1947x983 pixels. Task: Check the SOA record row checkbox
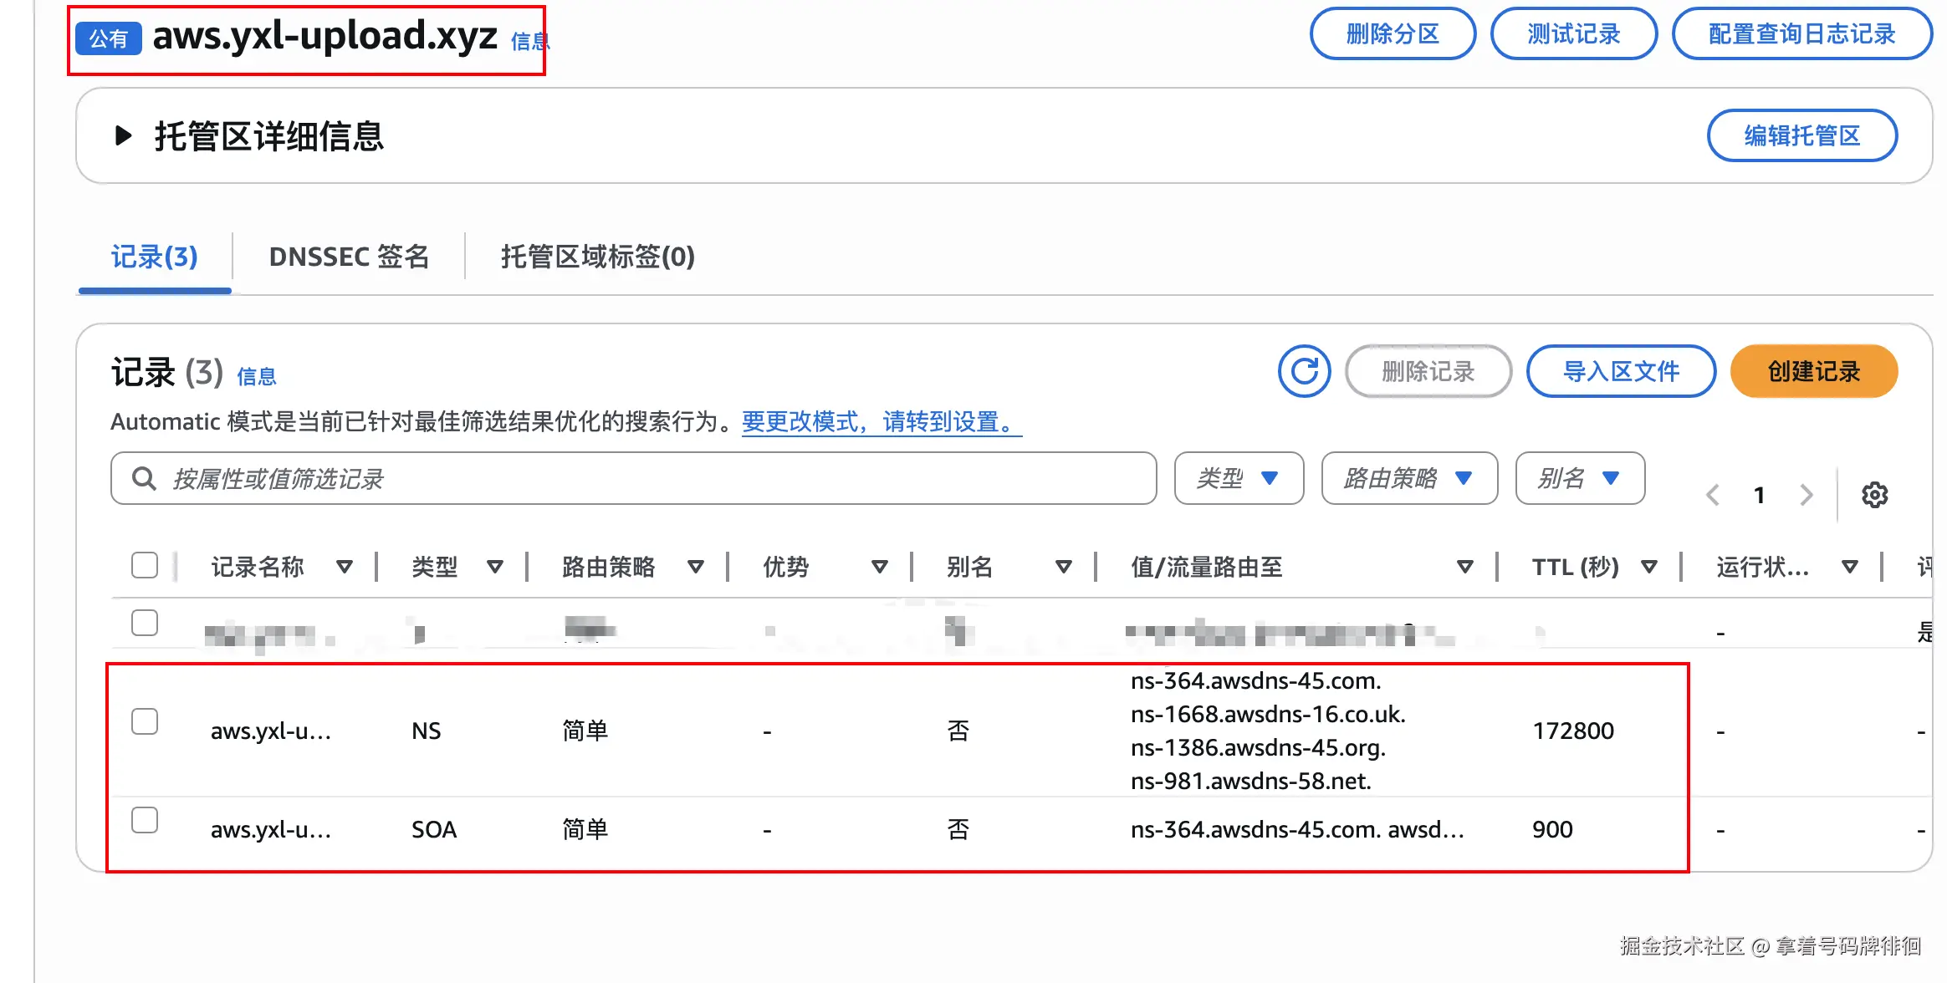pyautogui.click(x=145, y=820)
